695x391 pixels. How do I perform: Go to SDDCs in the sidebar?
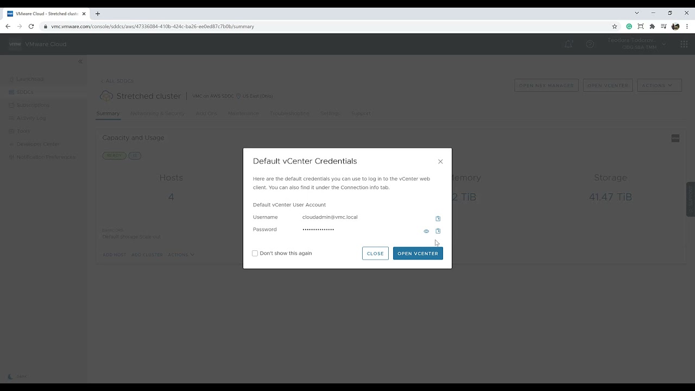point(25,92)
